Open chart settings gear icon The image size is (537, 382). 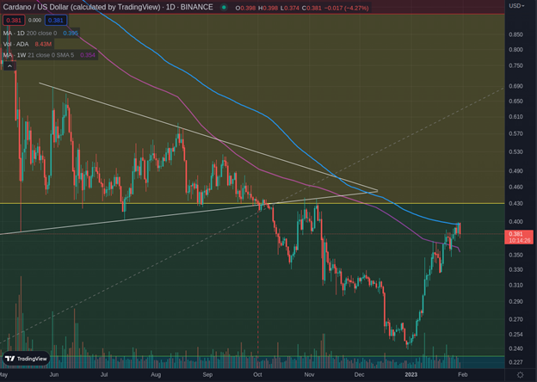tap(520, 375)
